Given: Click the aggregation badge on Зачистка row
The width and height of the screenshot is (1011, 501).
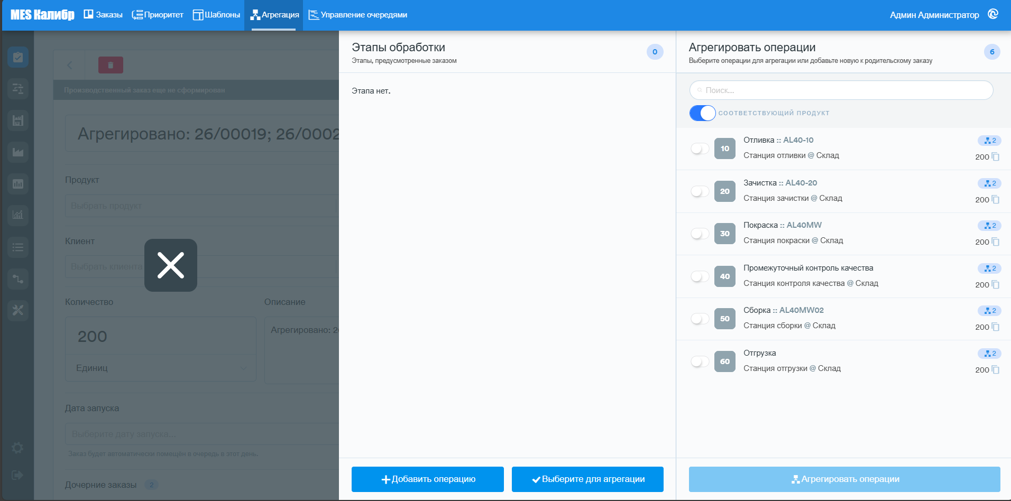Looking at the screenshot, I should [989, 183].
